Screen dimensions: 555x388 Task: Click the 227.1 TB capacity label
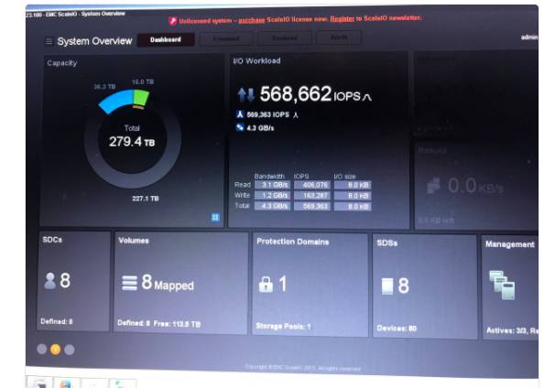click(x=146, y=199)
